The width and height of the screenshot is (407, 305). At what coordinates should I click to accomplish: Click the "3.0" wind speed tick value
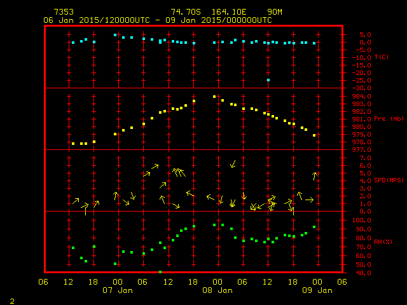[365, 189]
